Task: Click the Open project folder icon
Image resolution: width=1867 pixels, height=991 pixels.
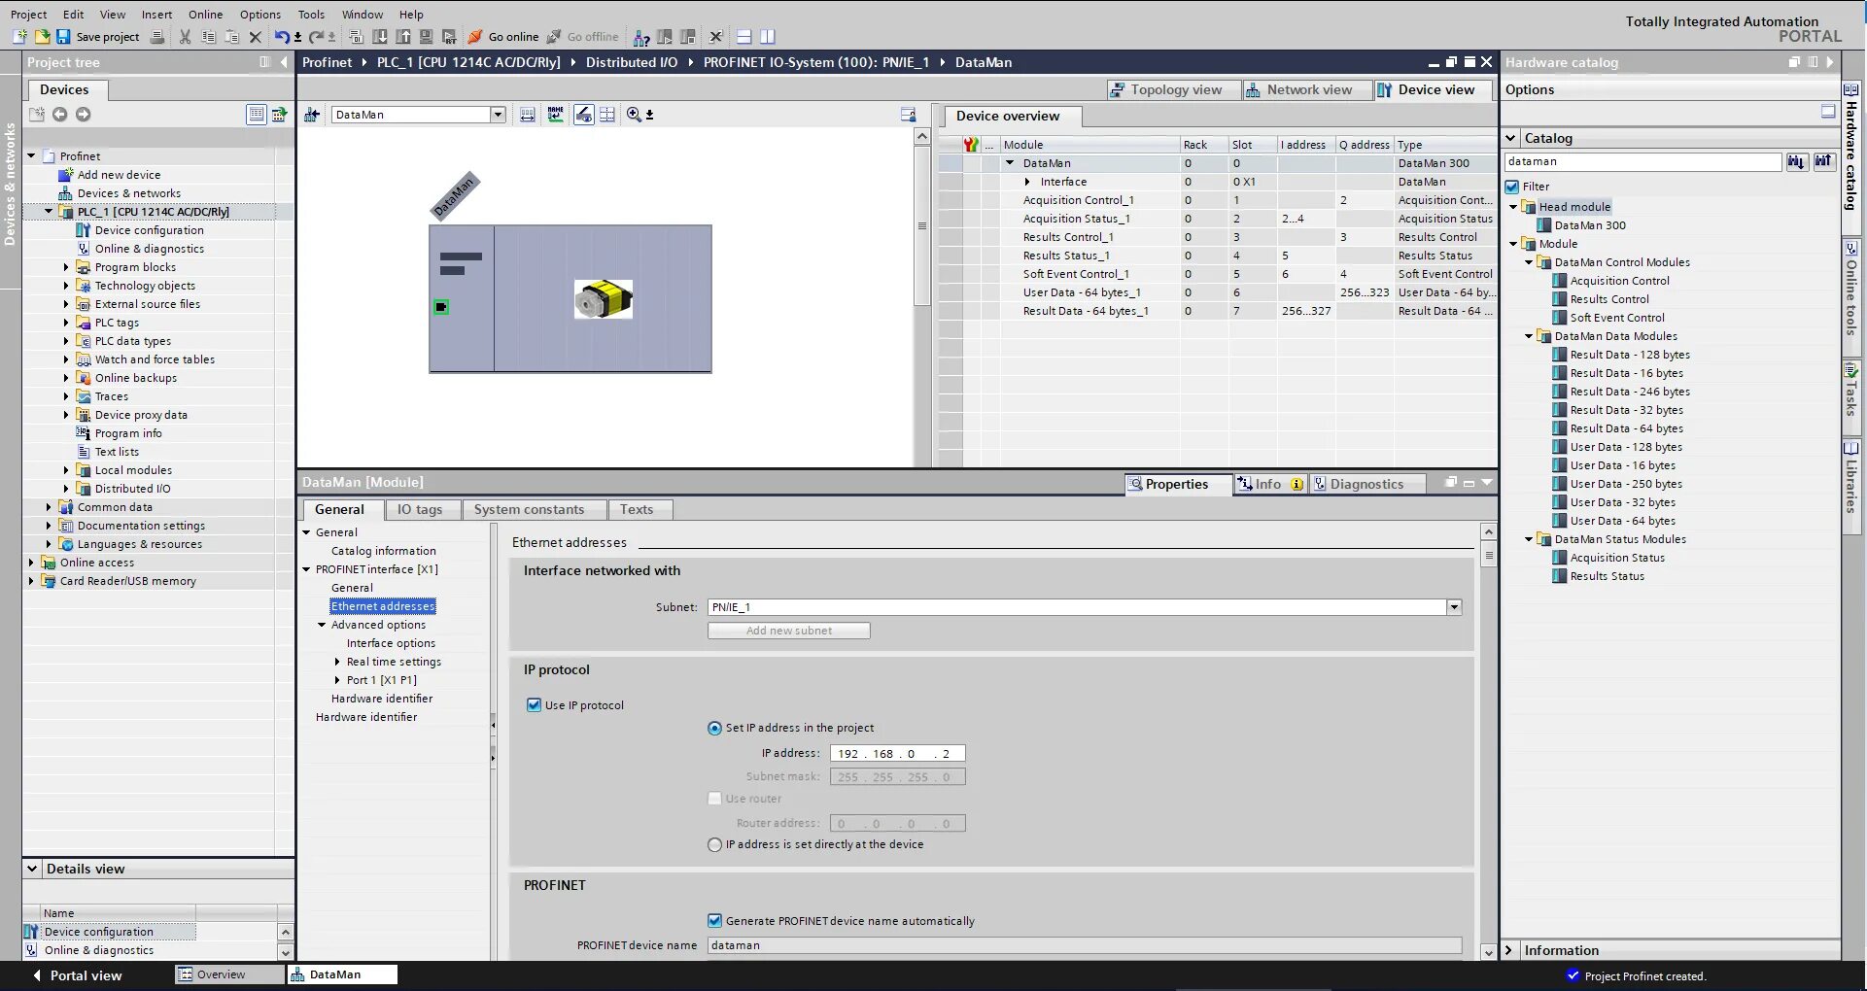Action: tap(42, 37)
